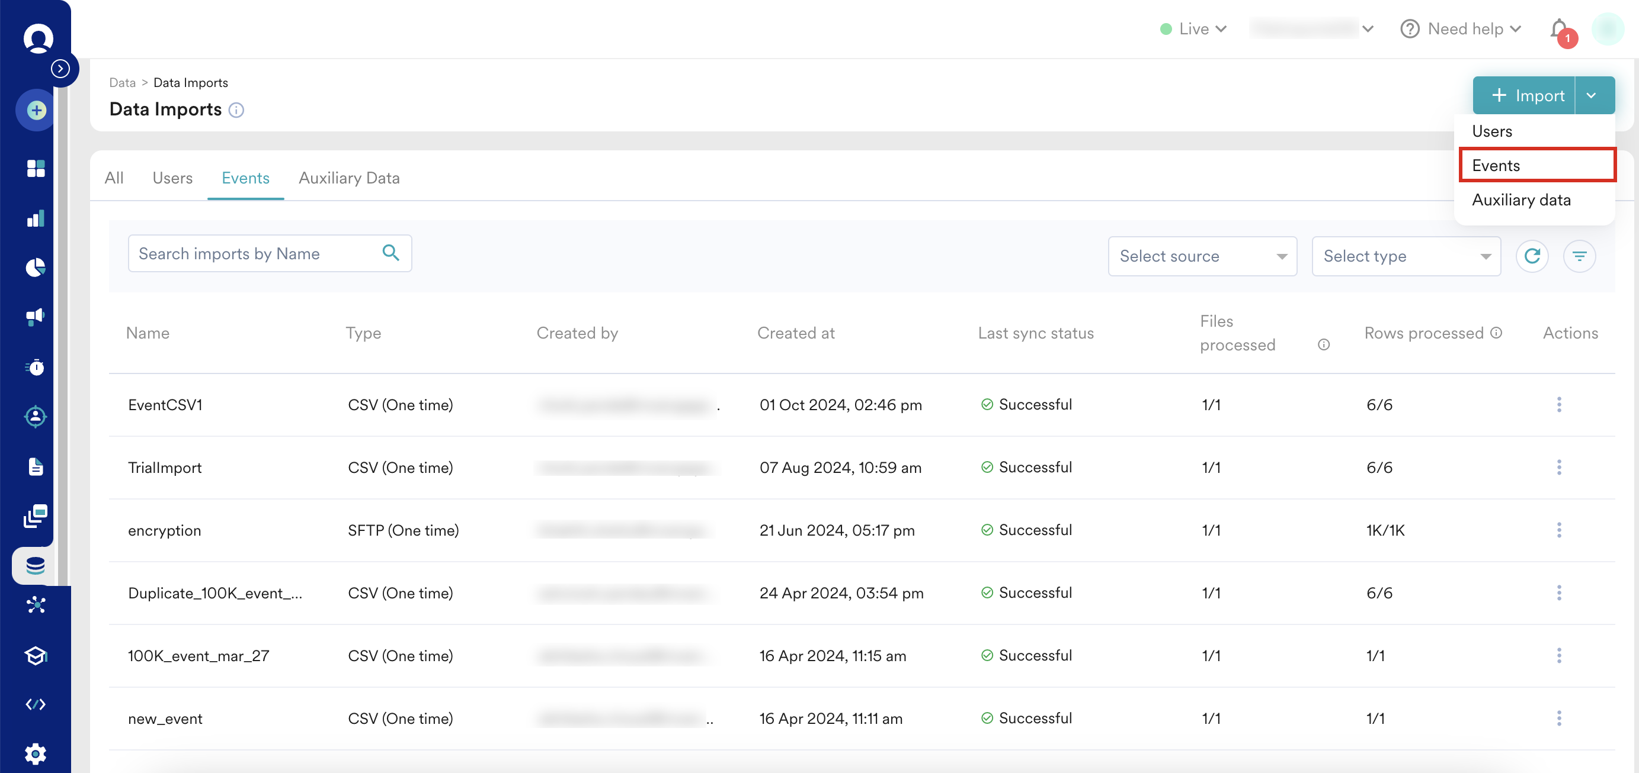Open actions menu for EventCSV1 row

1558,404
